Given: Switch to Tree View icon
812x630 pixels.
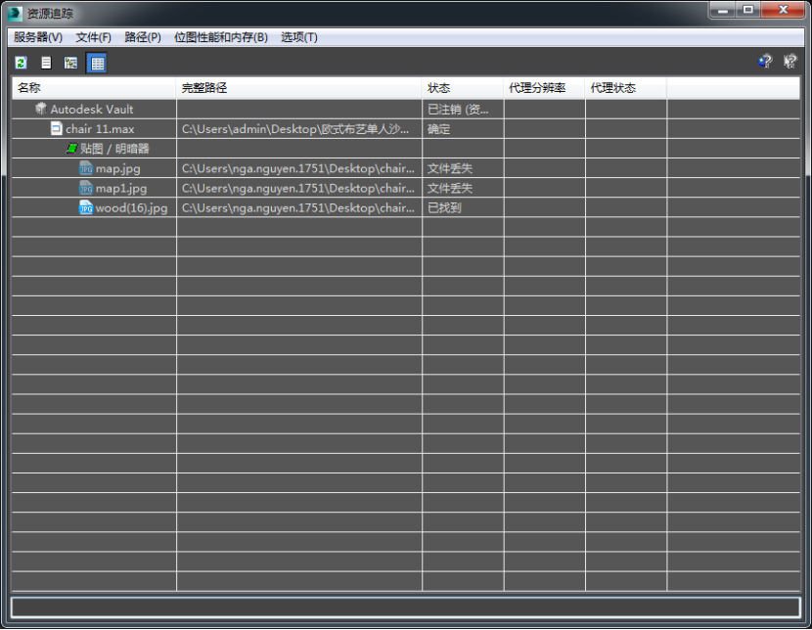Looking at the screenshot, I should [71, 64].
